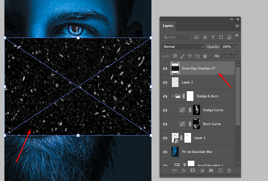This screenshot has width=268, height=181.
Task: Lock position move icon
Action: point(190,56)
